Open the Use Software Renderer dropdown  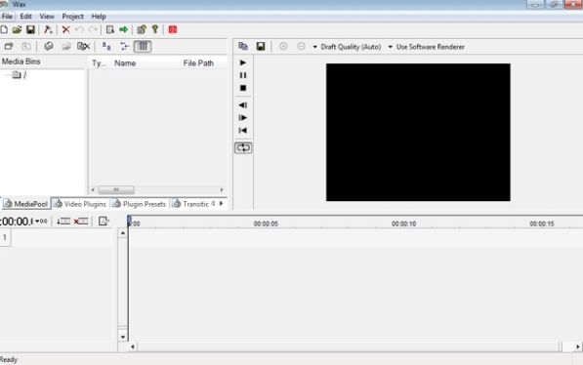[x=427, y=47]
